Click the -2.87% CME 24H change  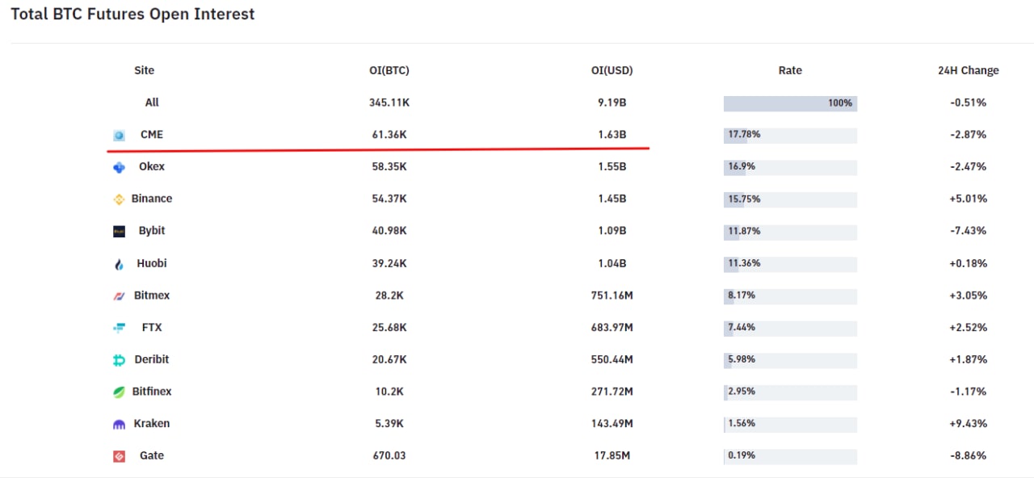968,134
